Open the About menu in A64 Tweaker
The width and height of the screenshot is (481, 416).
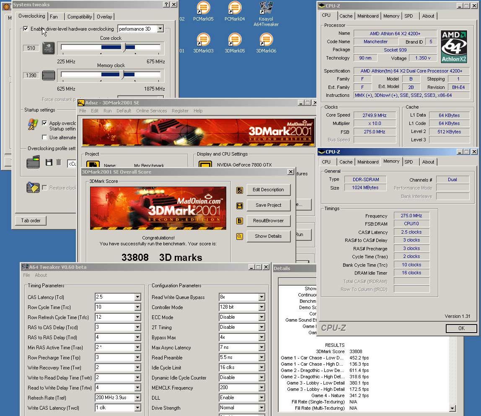pyautogui.click(x=41, y=275)
